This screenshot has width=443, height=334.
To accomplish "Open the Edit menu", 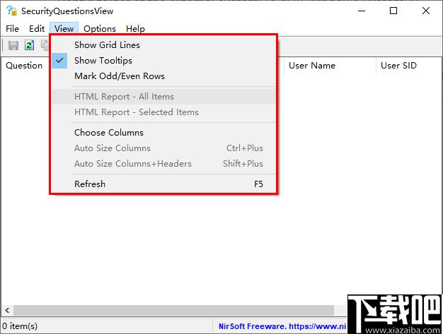I will pos(37,29).
